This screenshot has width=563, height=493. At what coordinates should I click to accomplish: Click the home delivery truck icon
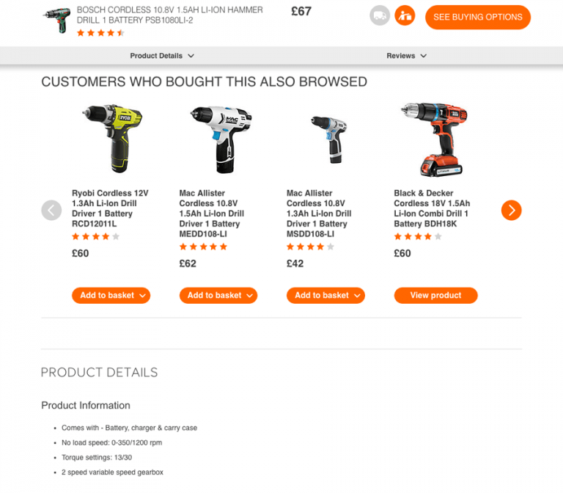(380, 16)
